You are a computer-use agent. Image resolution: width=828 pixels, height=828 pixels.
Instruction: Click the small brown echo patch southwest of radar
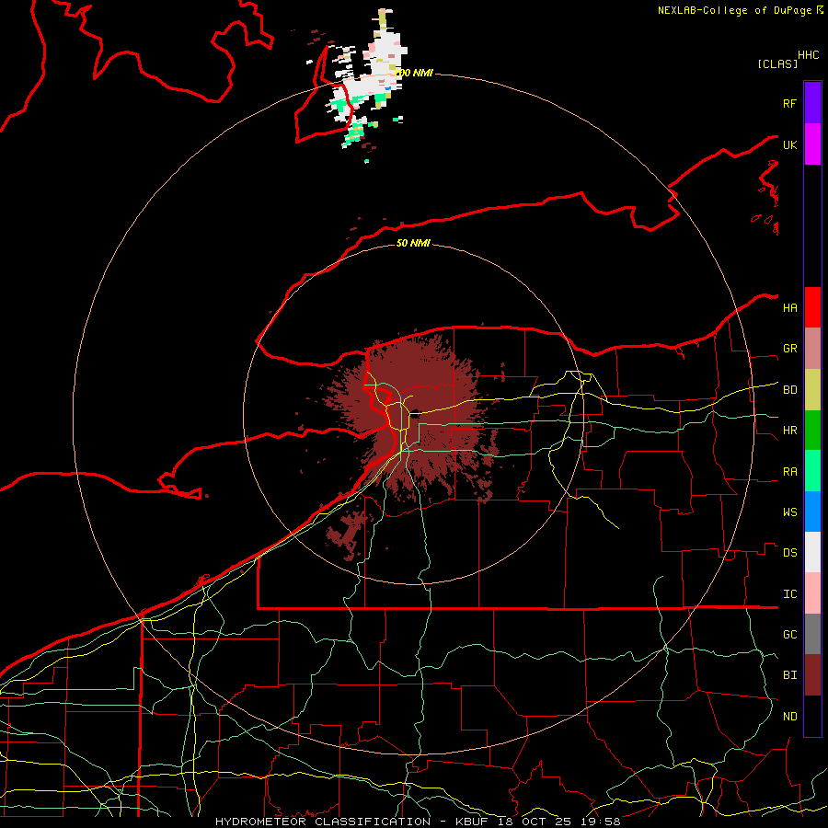[x=346, y=534]
